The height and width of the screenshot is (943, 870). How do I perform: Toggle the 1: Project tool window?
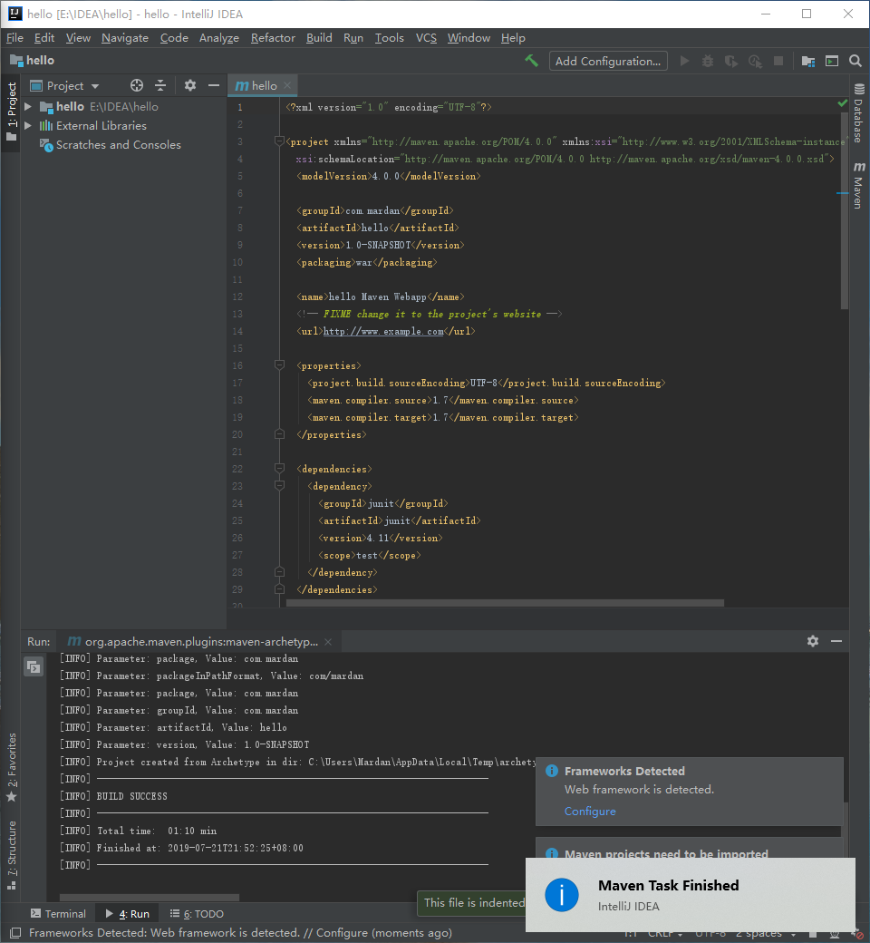click(x=11, y=112)
